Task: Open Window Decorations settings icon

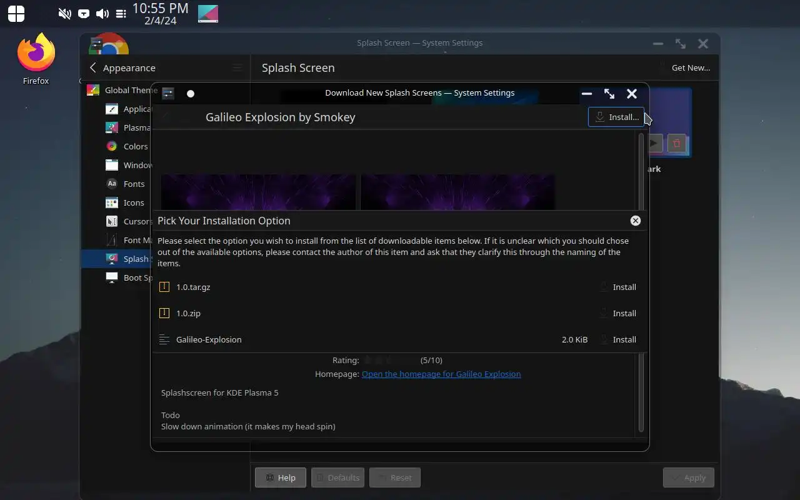Action: coord(112,165)
